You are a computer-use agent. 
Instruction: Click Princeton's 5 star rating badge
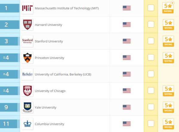pos(168,57)
